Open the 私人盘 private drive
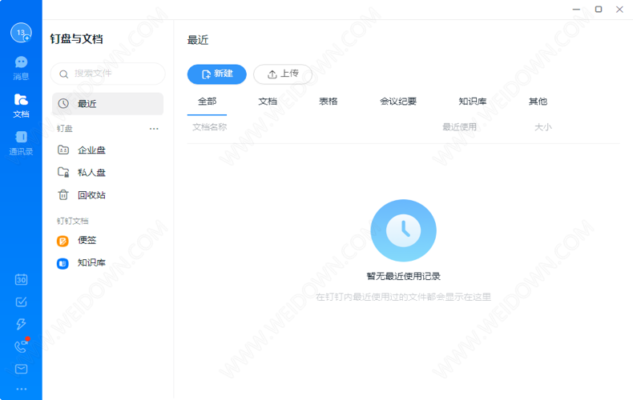 click(91, 173)
